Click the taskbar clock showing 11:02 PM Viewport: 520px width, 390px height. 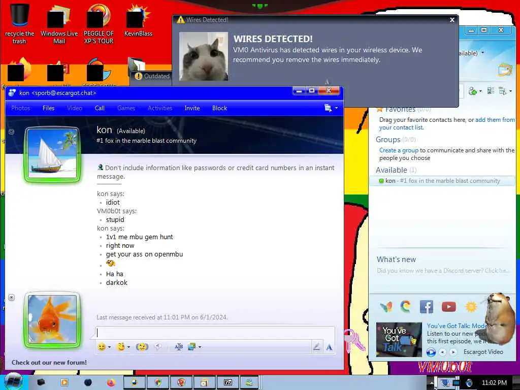coord(494,383)
